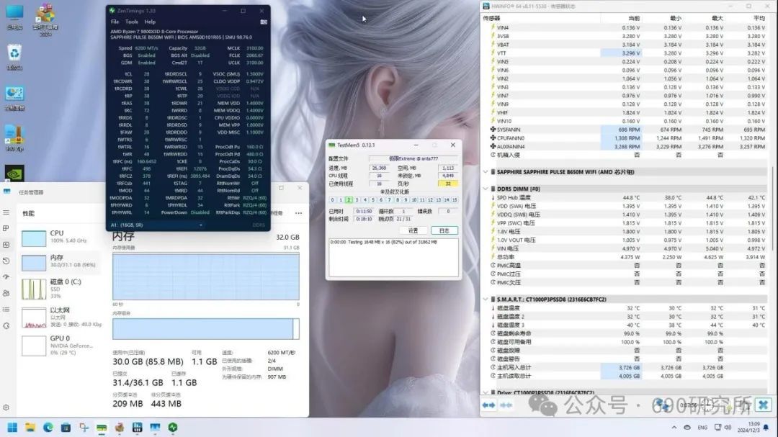Open Task Manager settings gear icon
The image size is (778, 437).
tap(6, 407)
